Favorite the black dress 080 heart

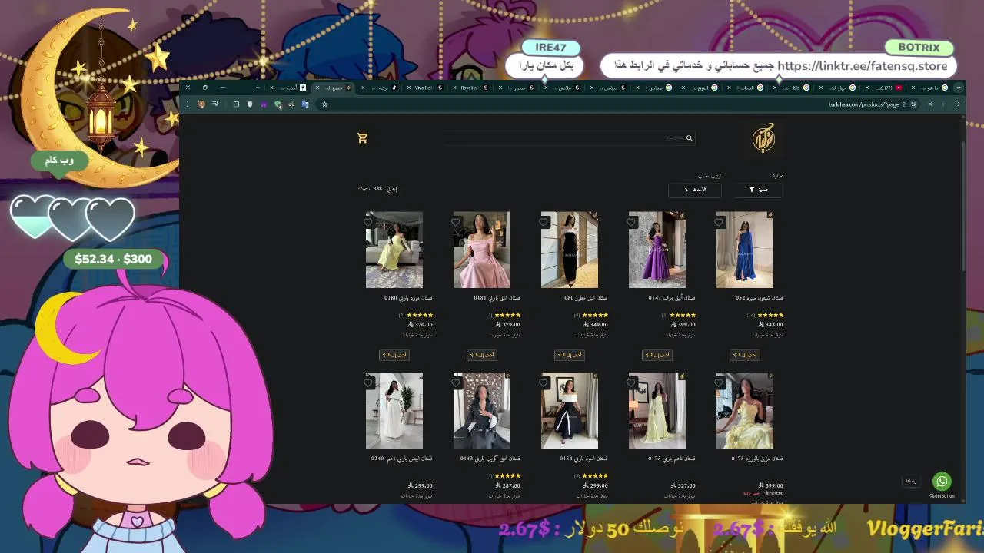coord(544,222)
